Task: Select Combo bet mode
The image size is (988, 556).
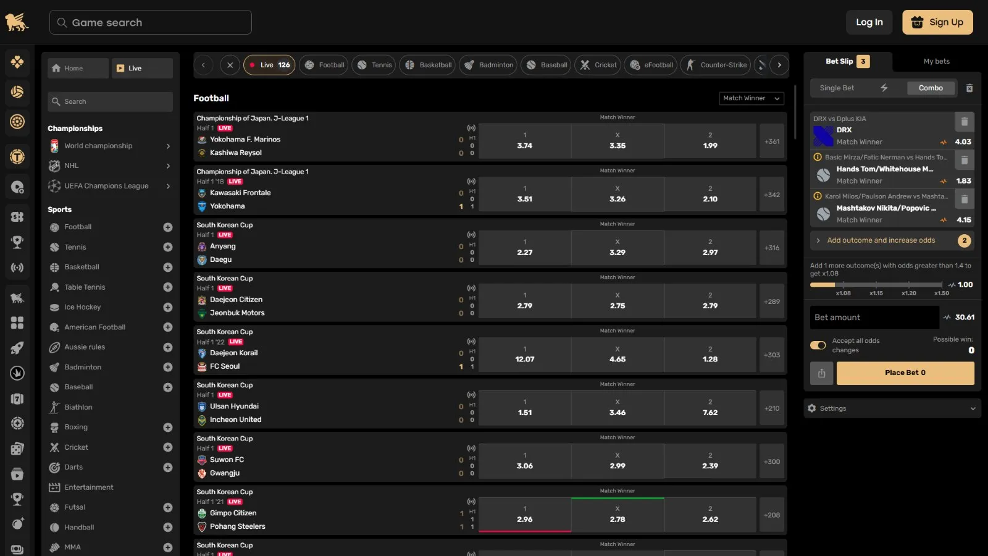Action: 930,88
